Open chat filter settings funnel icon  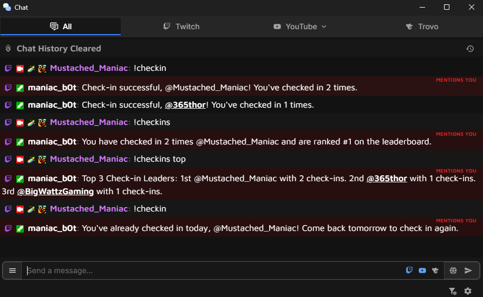[x=453, y=291]
